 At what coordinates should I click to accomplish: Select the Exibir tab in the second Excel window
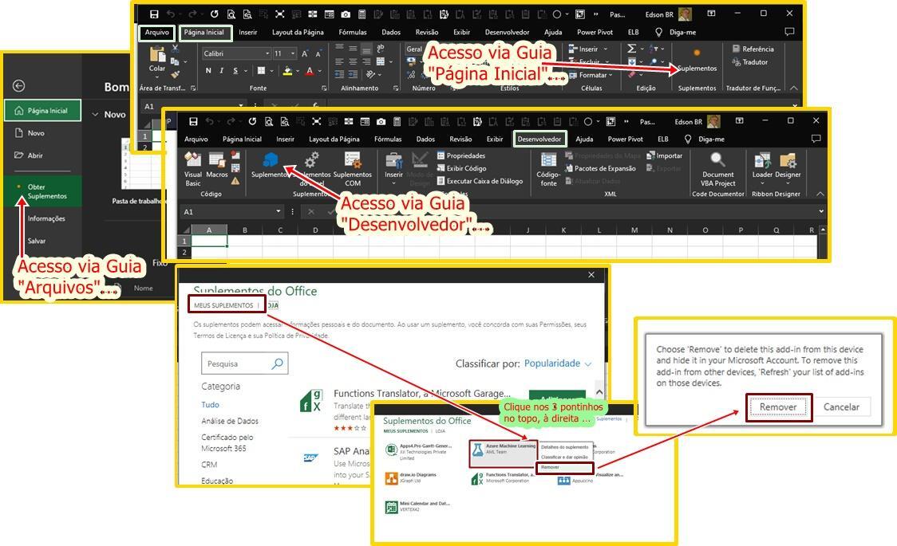point(495,139)
